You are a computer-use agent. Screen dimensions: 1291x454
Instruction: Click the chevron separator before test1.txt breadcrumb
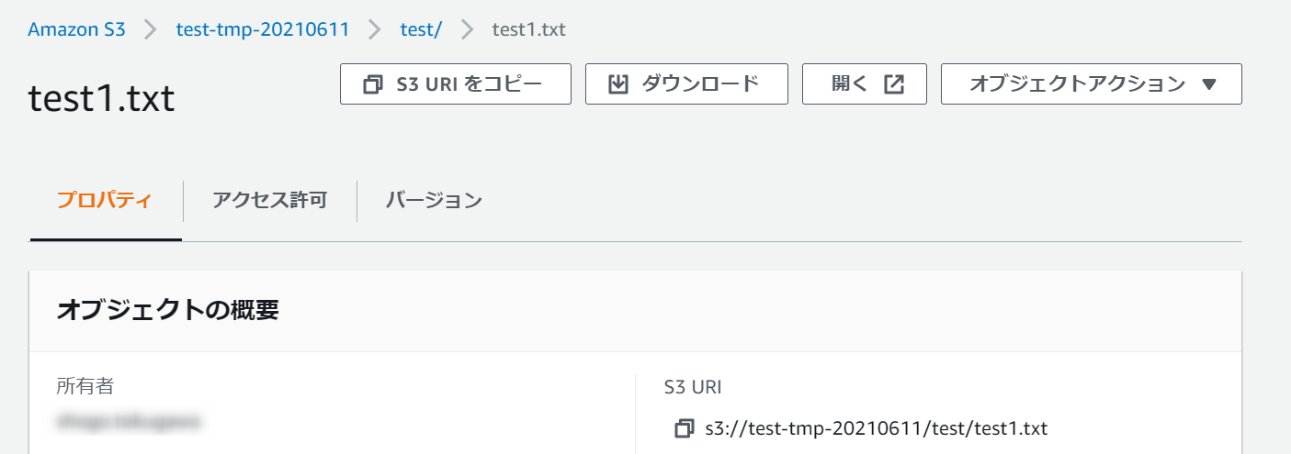[468, 29]
